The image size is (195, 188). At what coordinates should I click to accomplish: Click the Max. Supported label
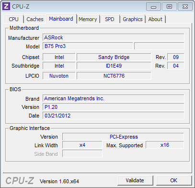pos(125,145)
